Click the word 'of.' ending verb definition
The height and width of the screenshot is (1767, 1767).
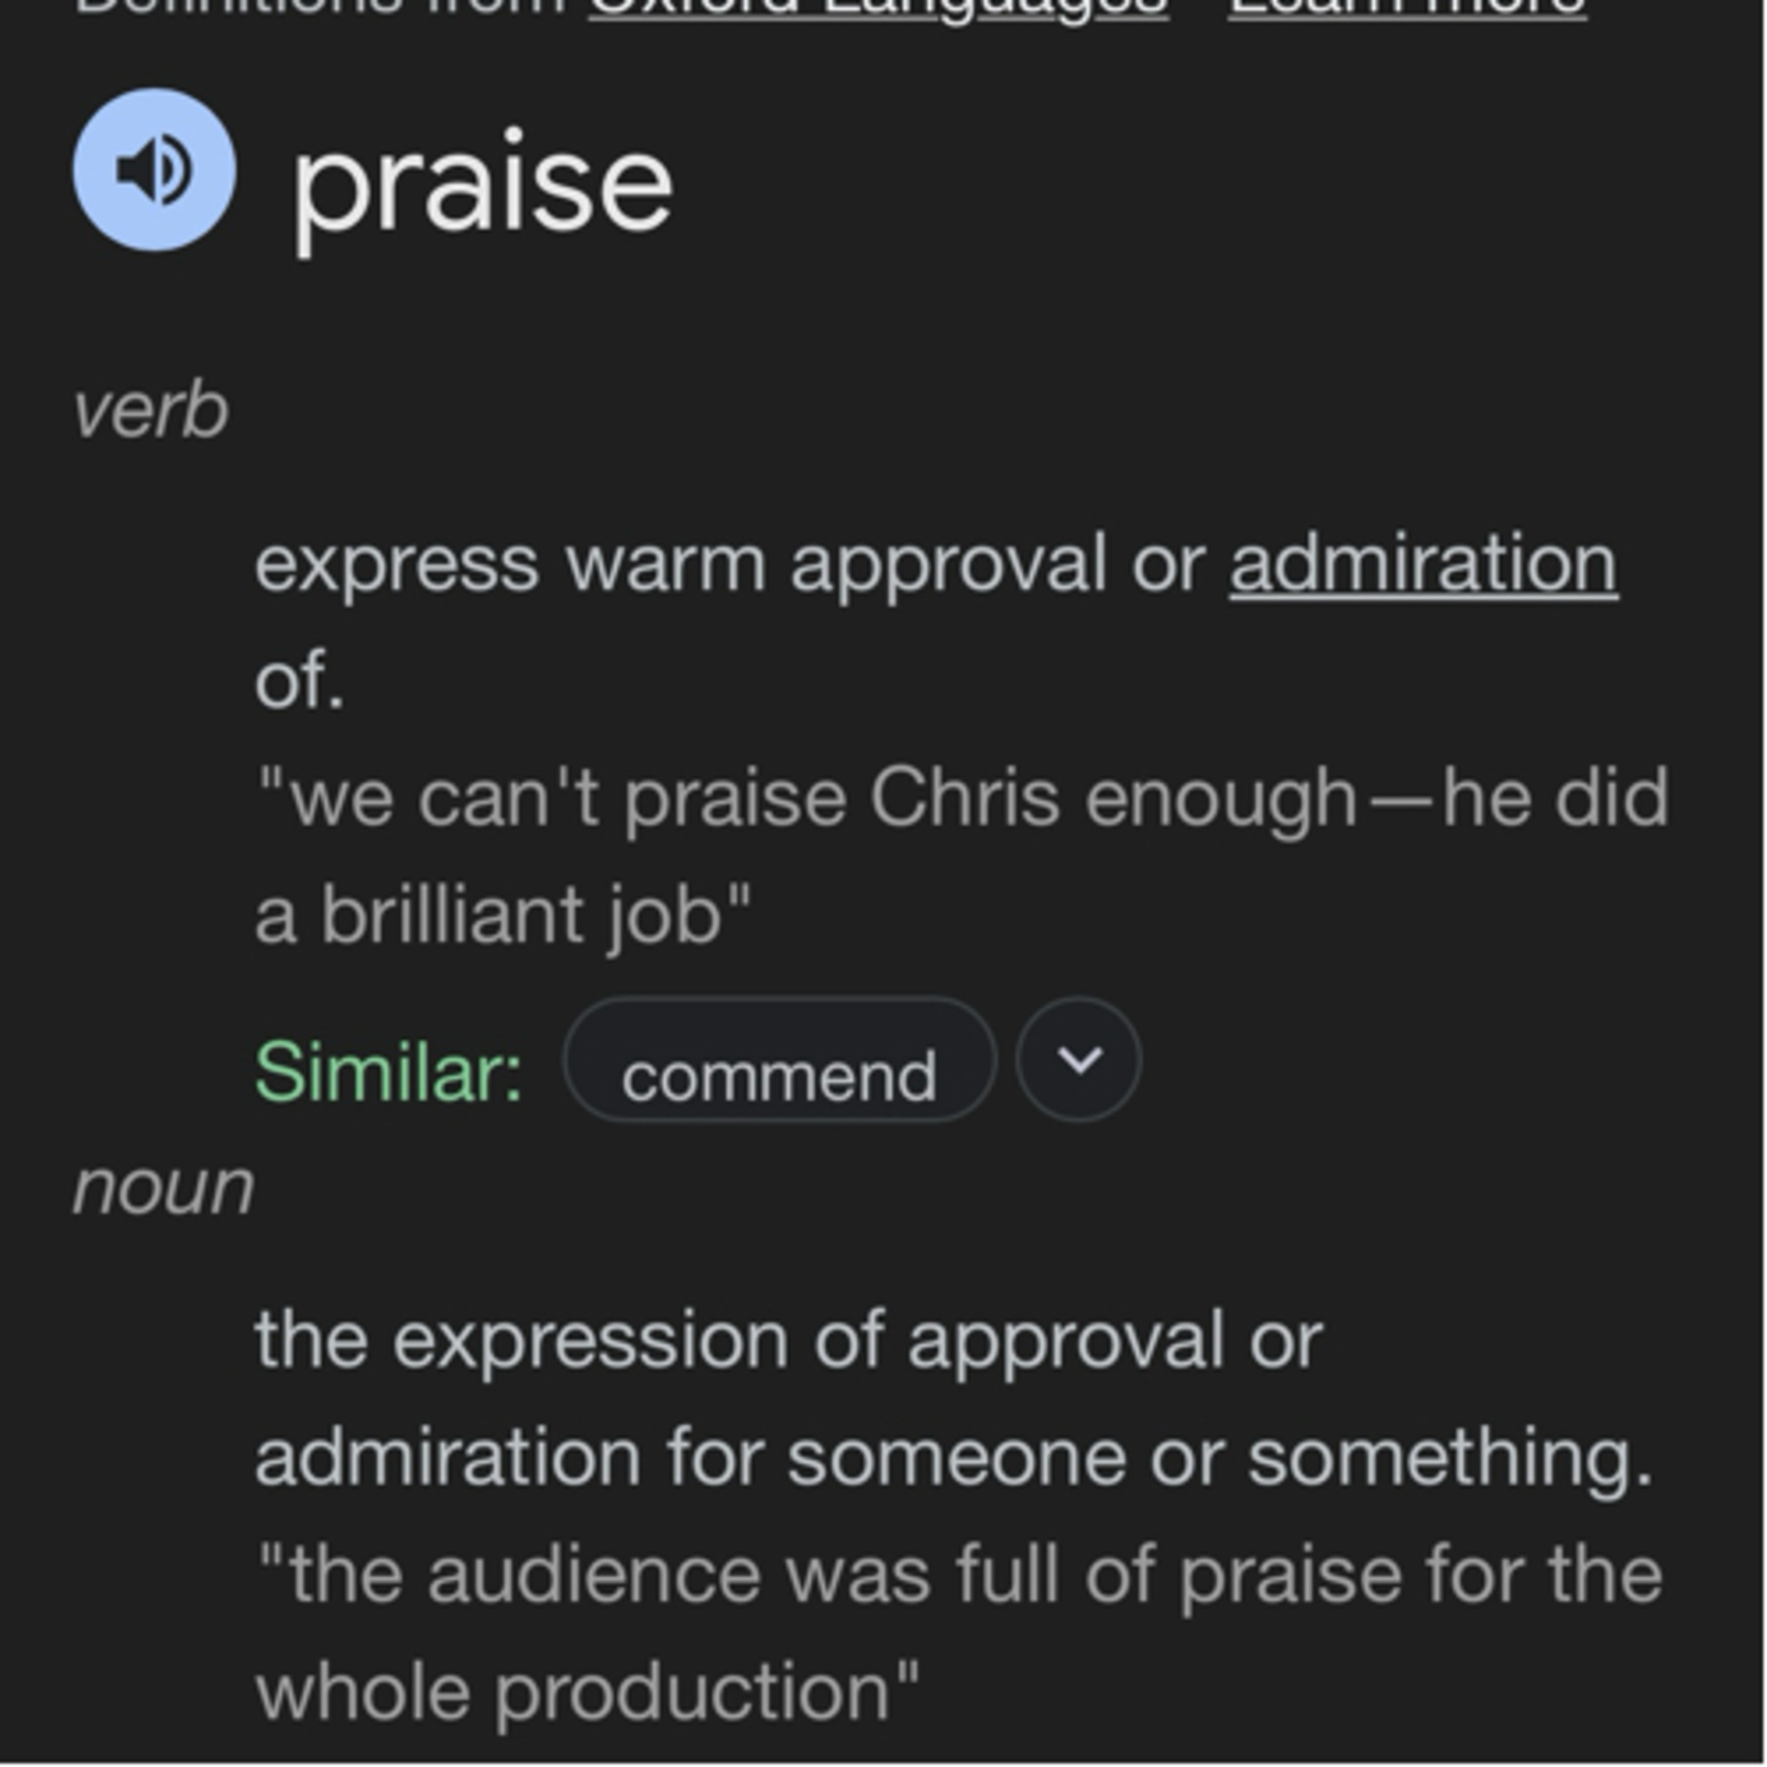tap(299, 681)
